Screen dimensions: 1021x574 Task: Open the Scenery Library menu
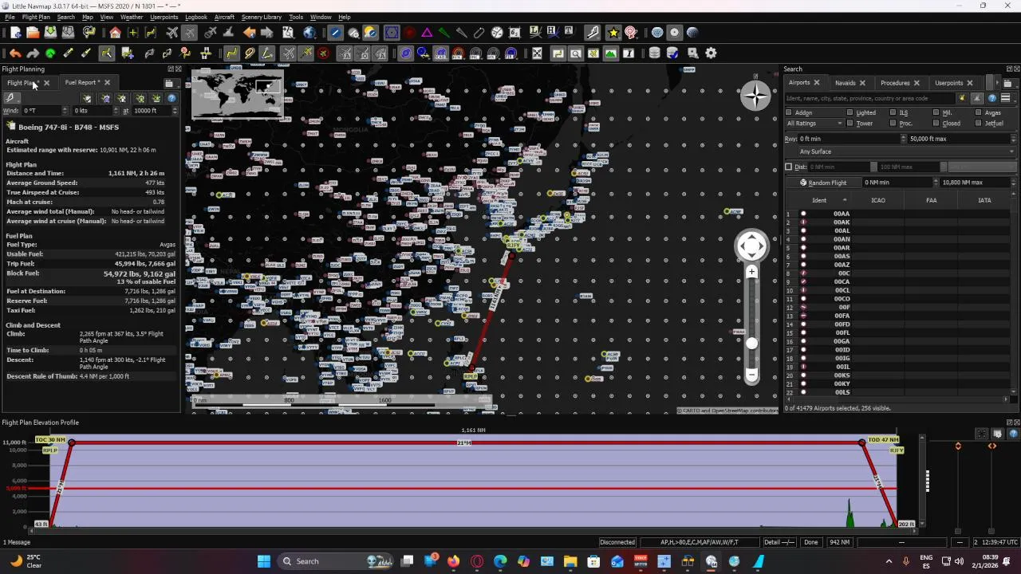[x=261, y=17]
